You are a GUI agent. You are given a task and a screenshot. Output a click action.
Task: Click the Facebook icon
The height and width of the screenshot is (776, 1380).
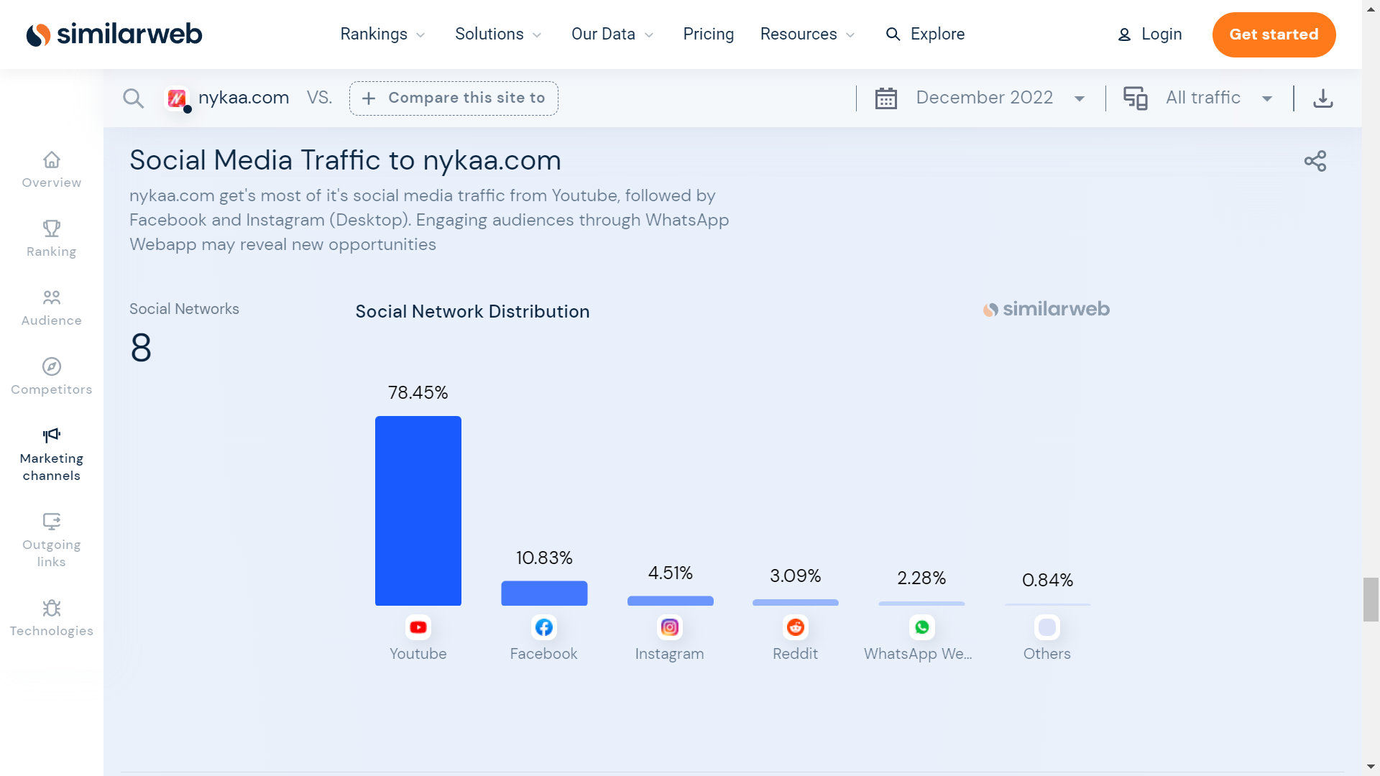tap(544, 627)
